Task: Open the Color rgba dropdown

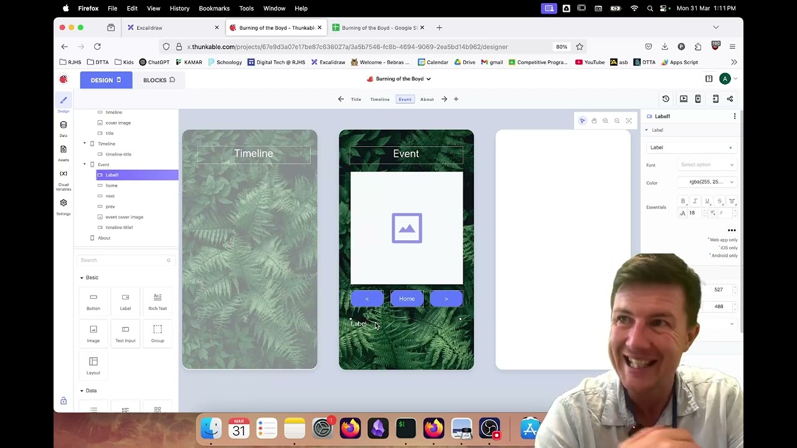Action: pos(707,182)
